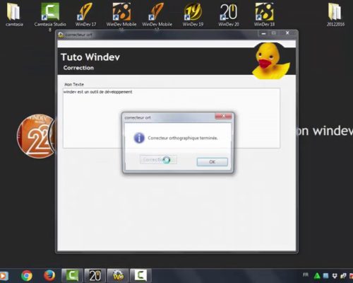353x283 pixels.
Task: Close the correcteur ort main window
Action: click(x=287, y=33)
